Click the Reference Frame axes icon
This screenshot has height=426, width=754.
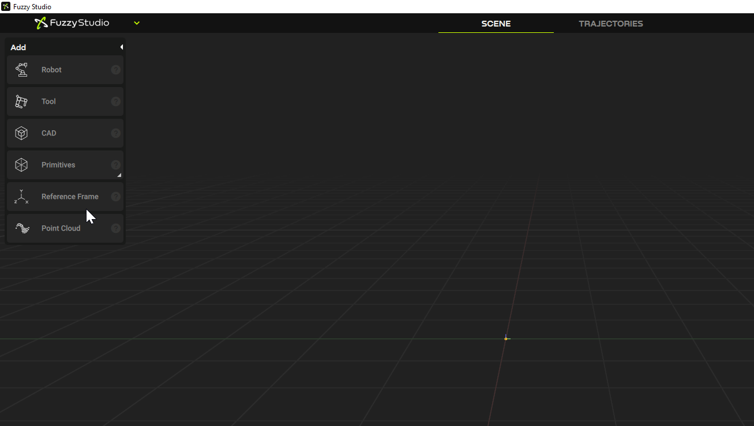pyautogui.click(x=21, y=197)
